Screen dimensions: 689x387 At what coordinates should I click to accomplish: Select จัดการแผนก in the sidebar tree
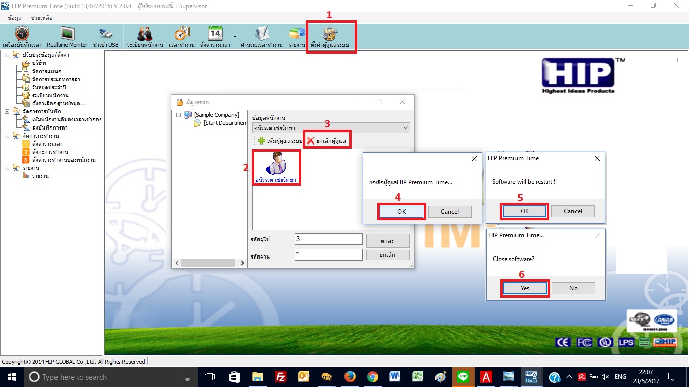coord(46,71)
